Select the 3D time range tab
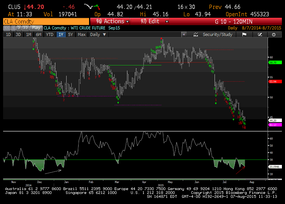The height and width of the screenshot is (204, 285). [x=18, y=34]
